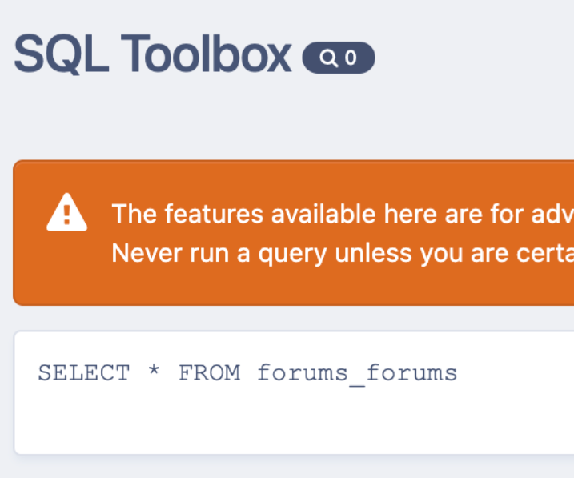
Task: Click the "The features available here" warning line
Action: pyautogui.click(x=343, y=214)
